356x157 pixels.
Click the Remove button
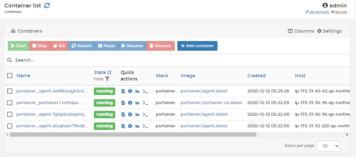click(x=161, y=46)
